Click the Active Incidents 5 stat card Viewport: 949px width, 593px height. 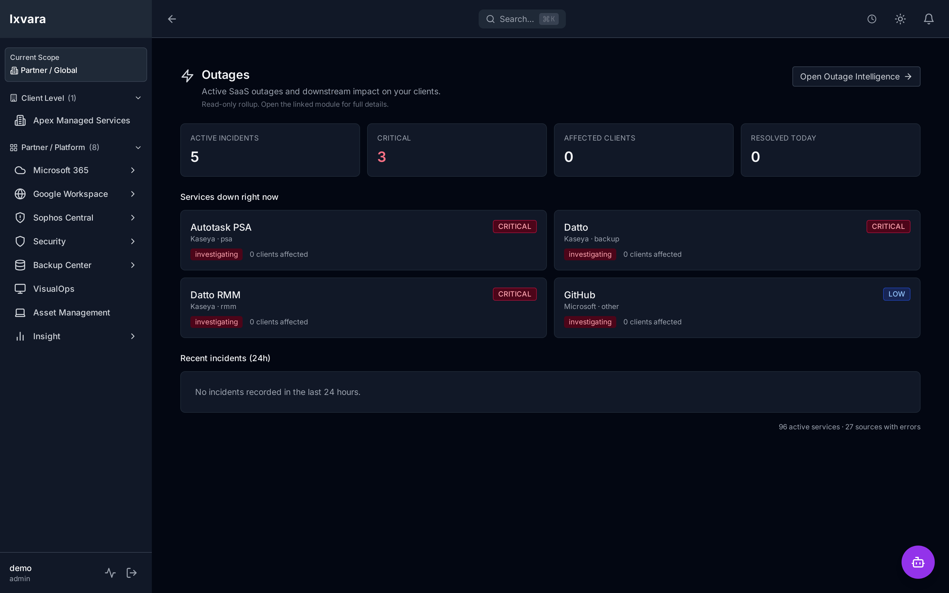tap(270, 150)
